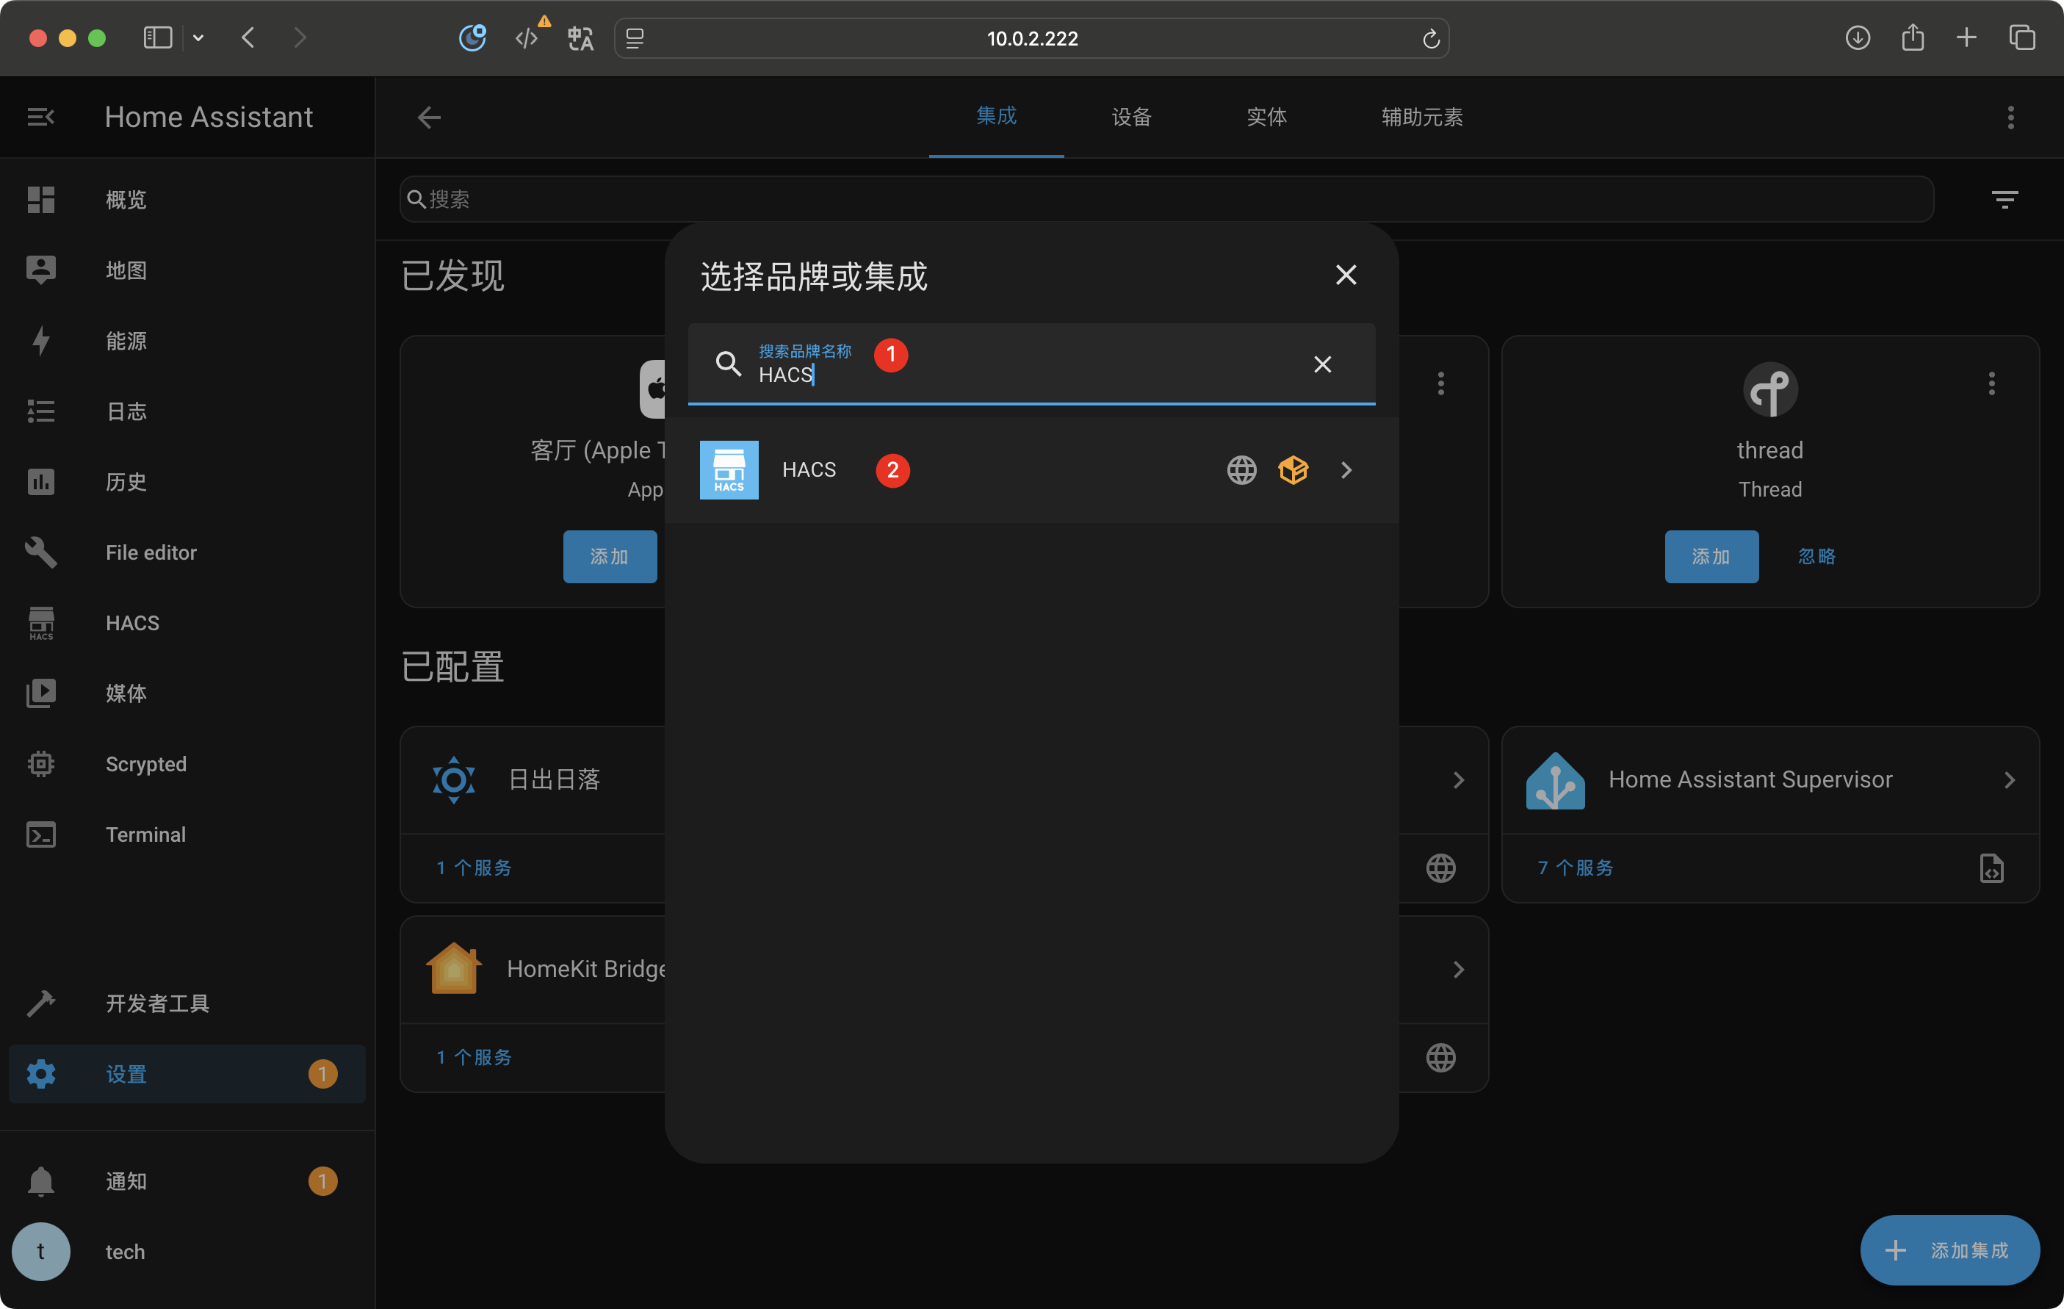Viewport: 2064px width, 1309px height.
Task: Click globe icon on HomeKit Bridge card
Action: pyautogui.click(x=1441, y=1057)
